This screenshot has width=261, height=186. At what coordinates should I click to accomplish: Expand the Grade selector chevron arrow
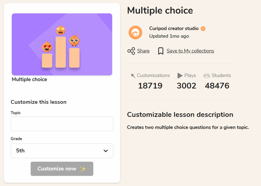[x=106, y=151]
